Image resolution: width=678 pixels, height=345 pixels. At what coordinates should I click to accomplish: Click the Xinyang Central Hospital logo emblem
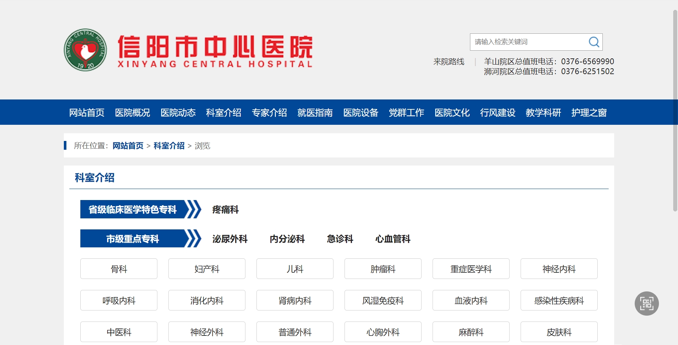click(x=85, y=50)
